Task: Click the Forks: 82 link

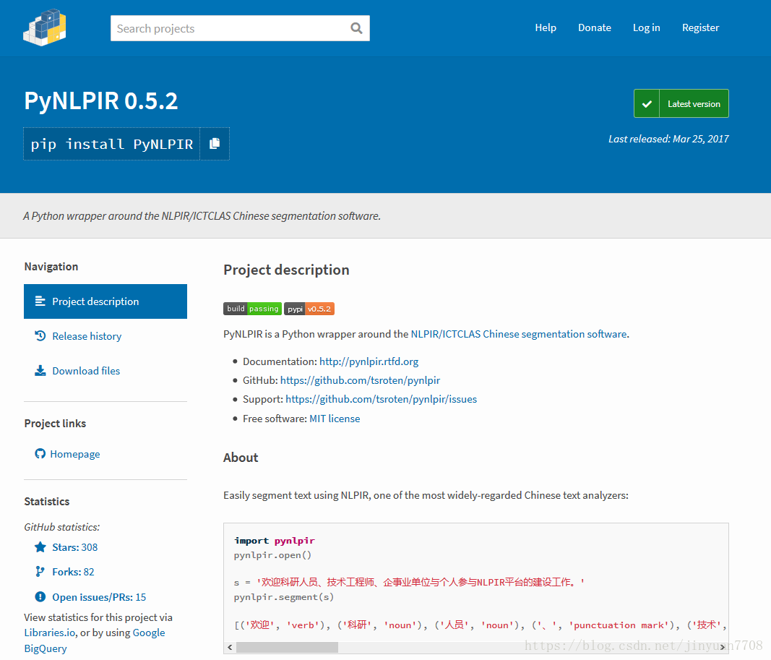Action: (73, 572)
